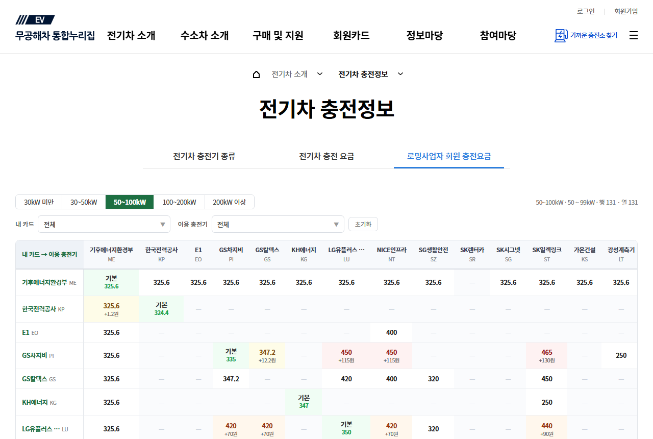Expand the 전기차 소개 breadcrumb chevron
653x439 pixels.
(320, 74)
